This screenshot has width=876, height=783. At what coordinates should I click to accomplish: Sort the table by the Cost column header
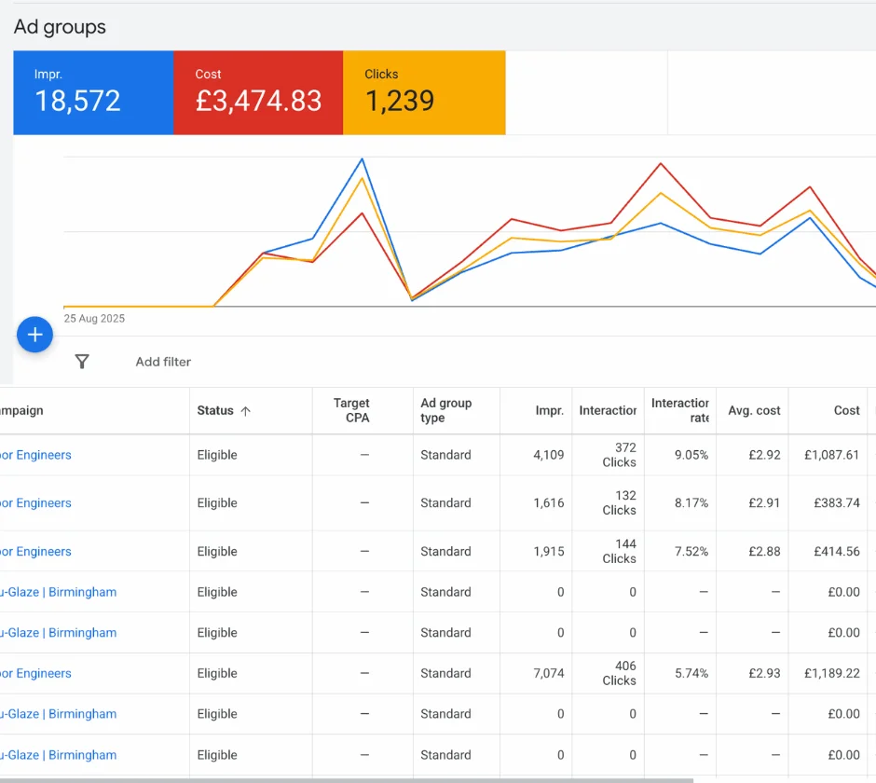846,410
